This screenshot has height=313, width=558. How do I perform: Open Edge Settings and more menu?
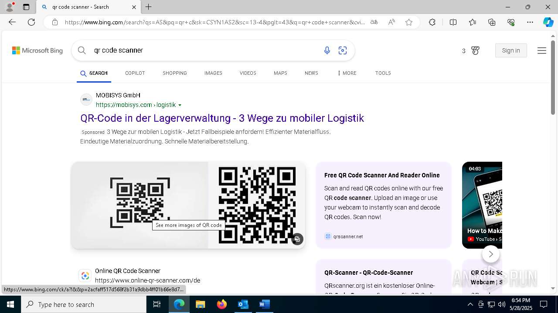(530, 22)
